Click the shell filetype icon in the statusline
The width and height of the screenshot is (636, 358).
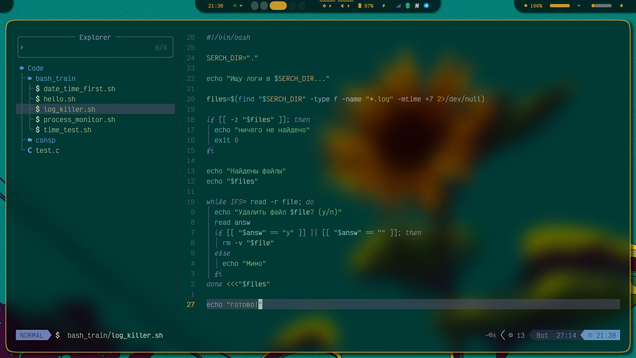[x=58, y=335]
